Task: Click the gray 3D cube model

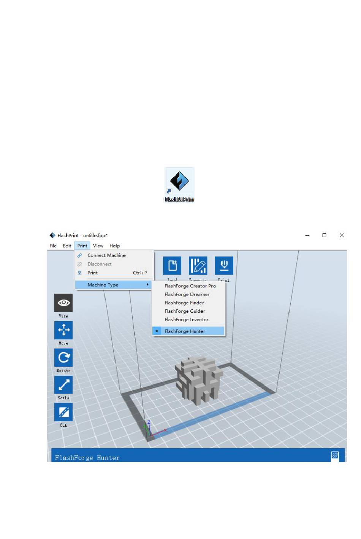Action: tap(198, 380)
